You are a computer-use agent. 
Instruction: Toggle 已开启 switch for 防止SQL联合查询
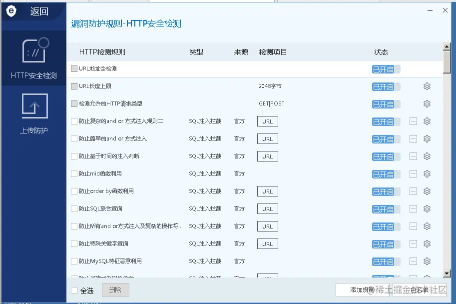tap(386, 209)
